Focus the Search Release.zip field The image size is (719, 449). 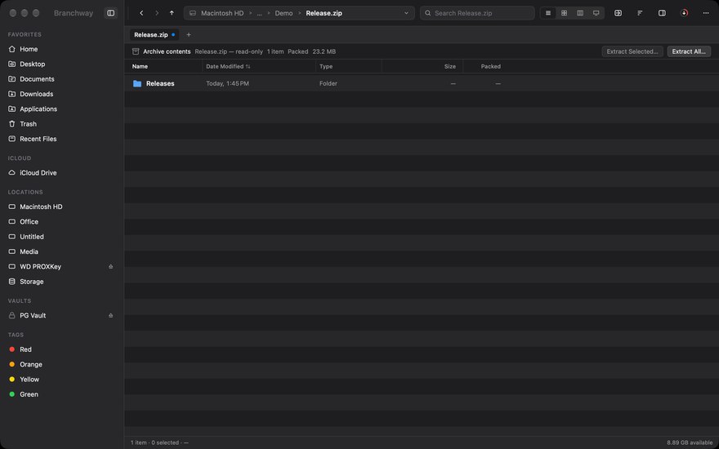(477, 13)
